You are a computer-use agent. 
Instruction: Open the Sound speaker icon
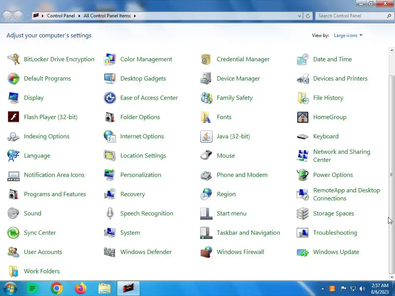[14, 214]
